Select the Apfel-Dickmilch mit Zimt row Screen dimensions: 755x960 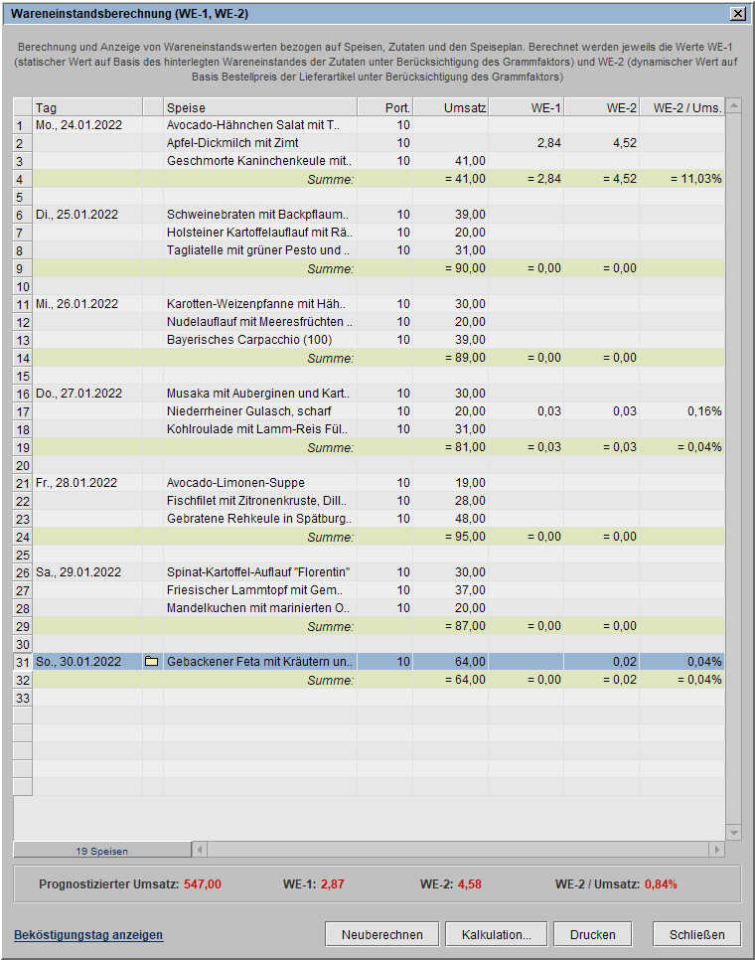point(232,143)
